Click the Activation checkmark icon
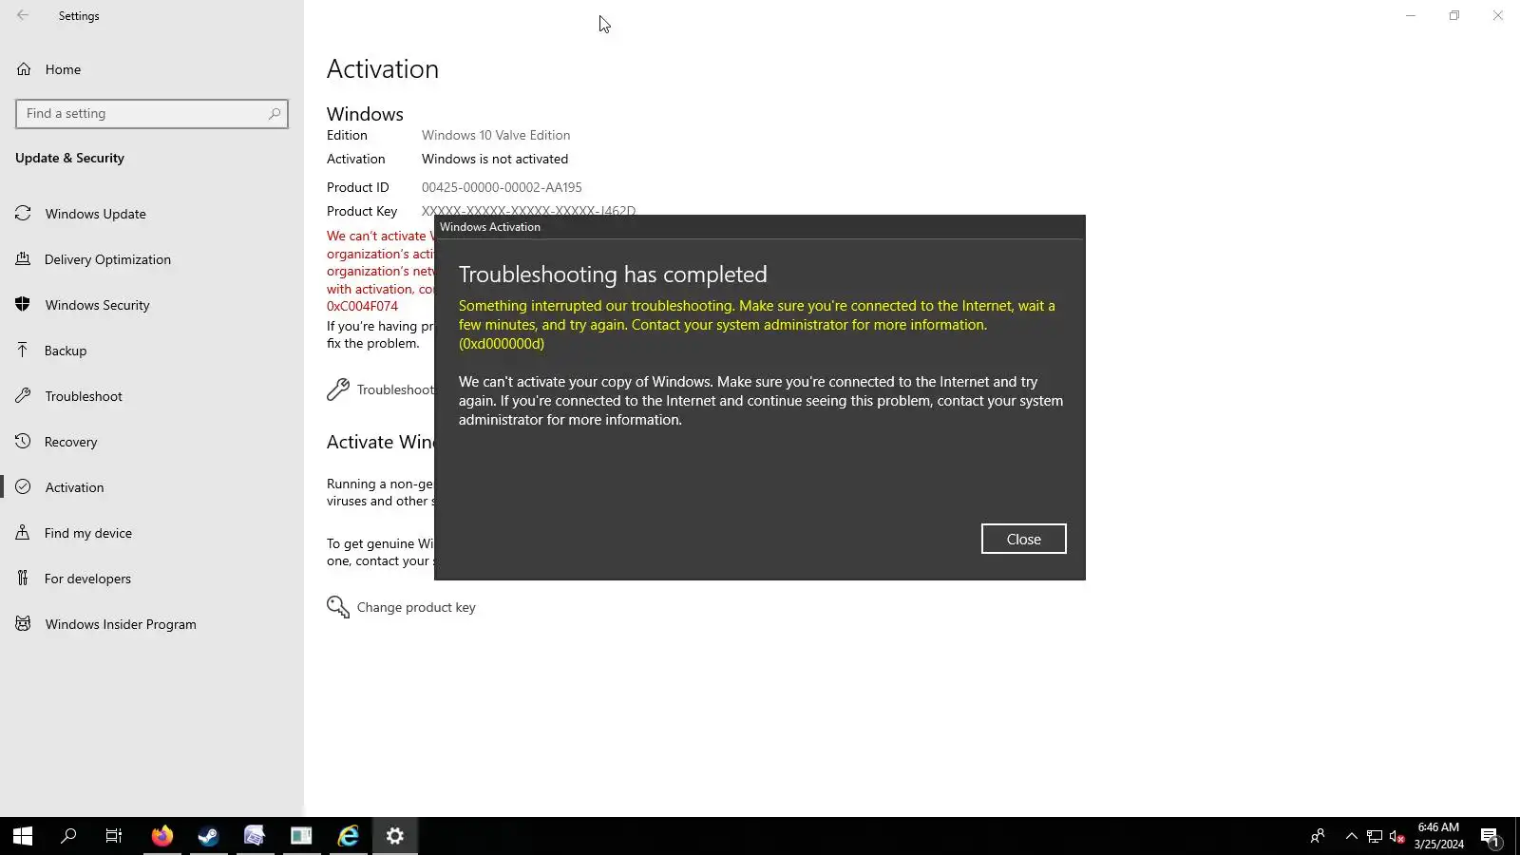Viewport: 1520px width, 855px height. coord(23,486)
